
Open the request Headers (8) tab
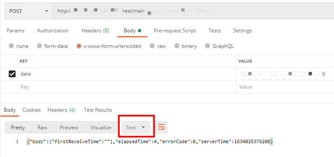95,31
